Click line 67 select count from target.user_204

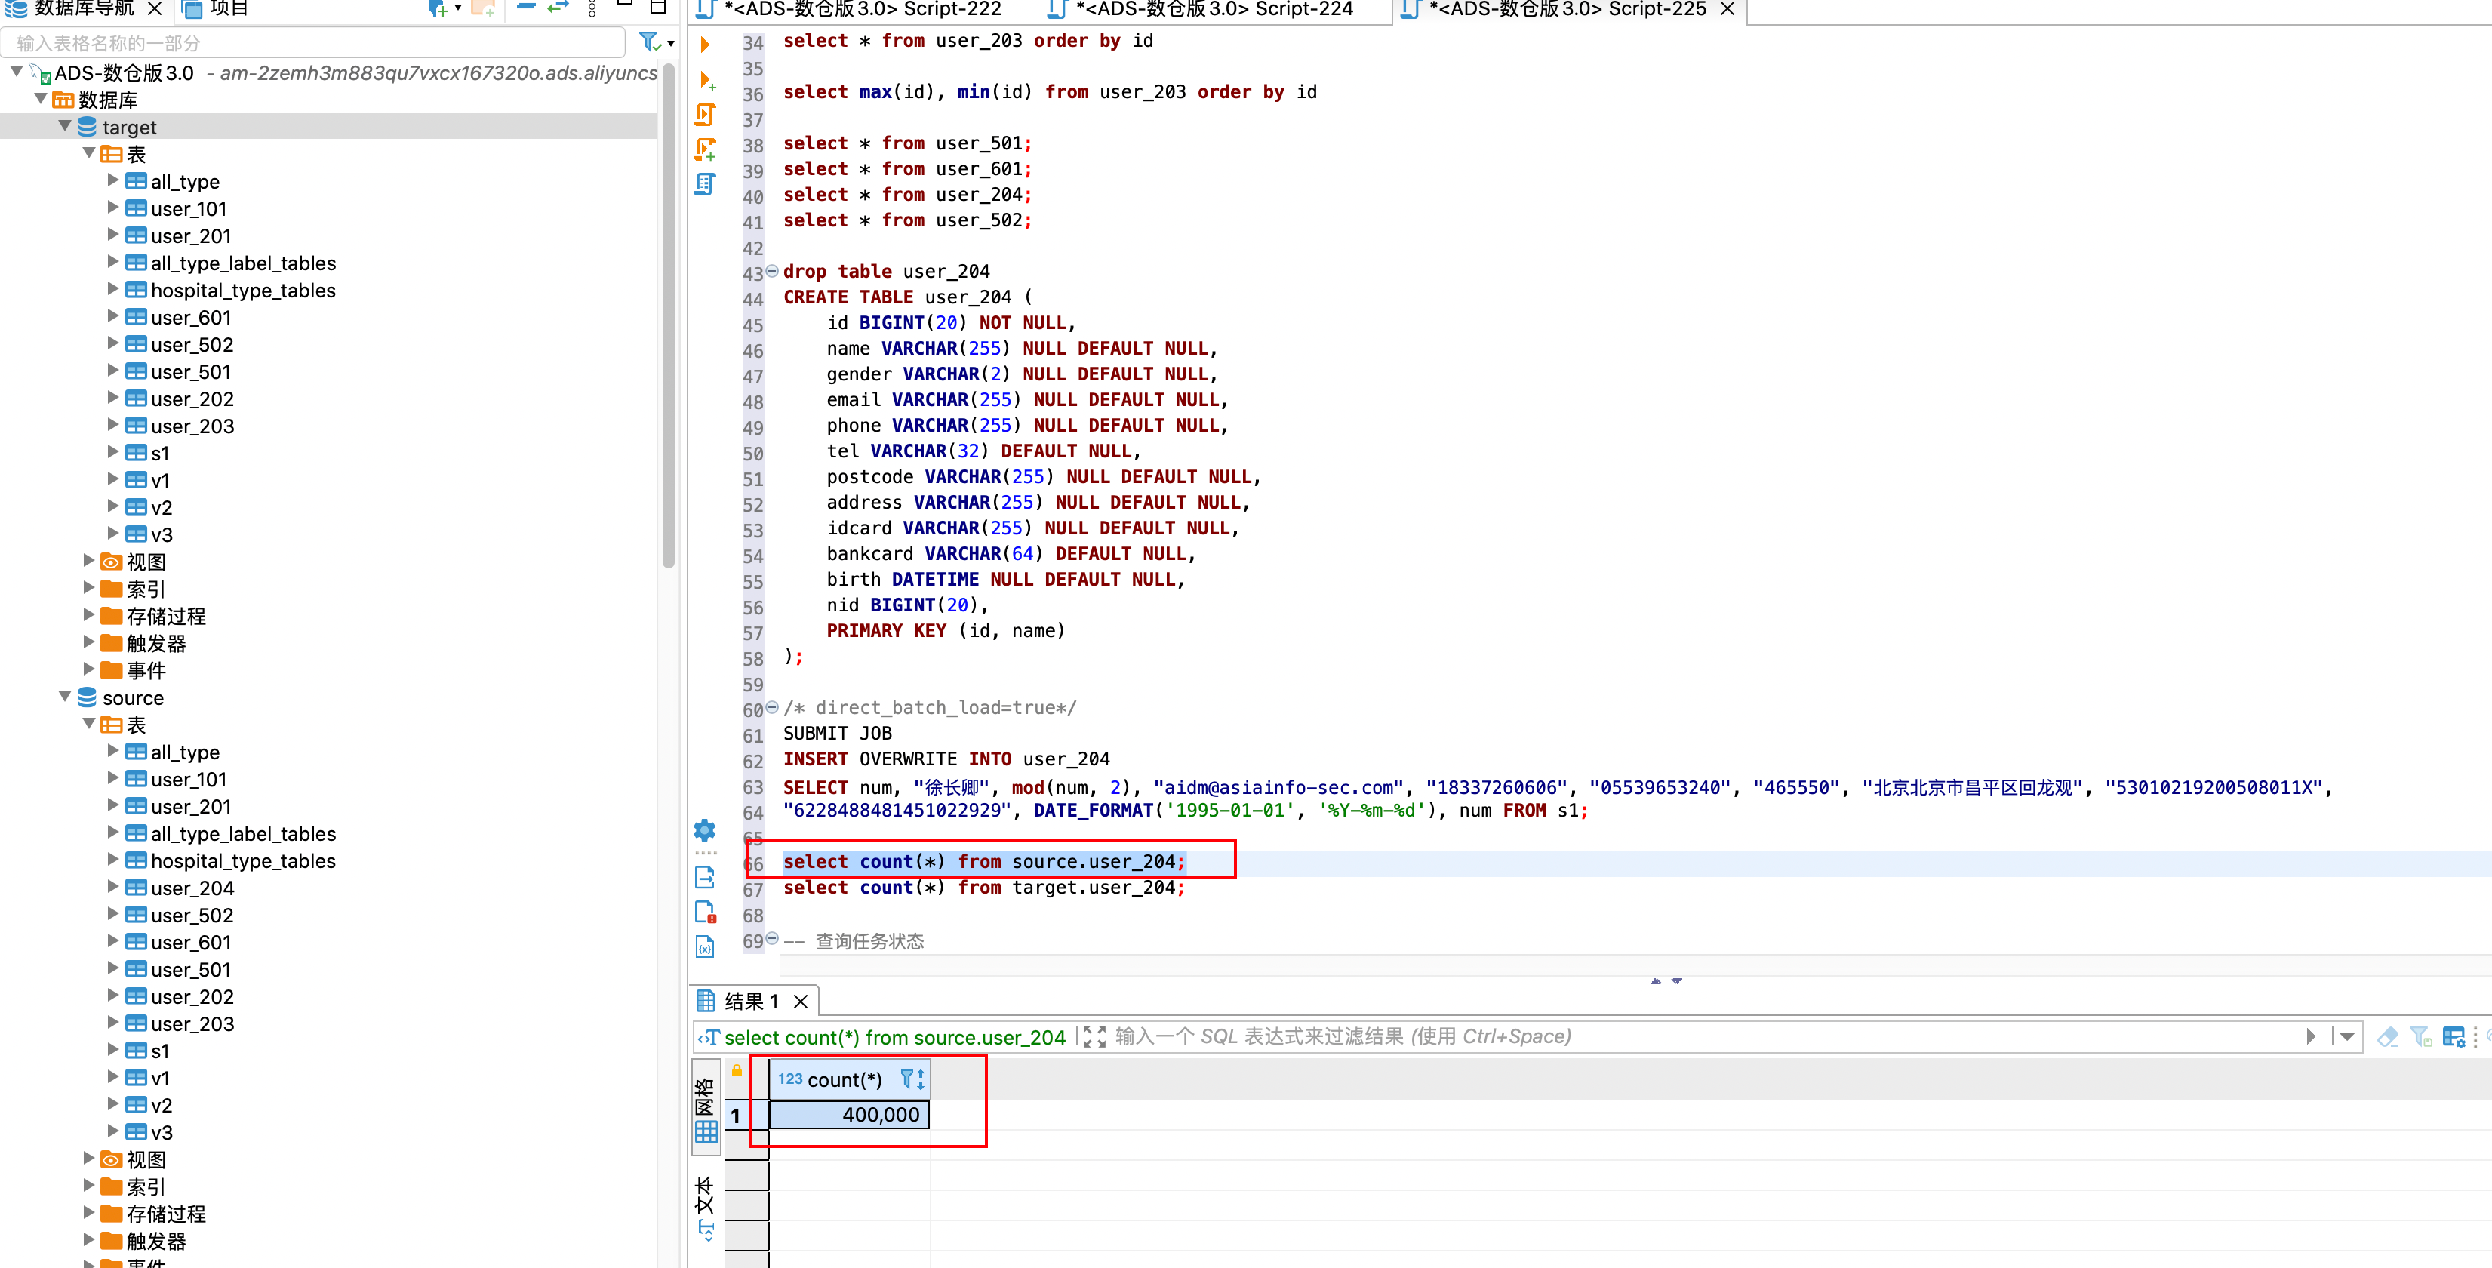click(984, 887)
